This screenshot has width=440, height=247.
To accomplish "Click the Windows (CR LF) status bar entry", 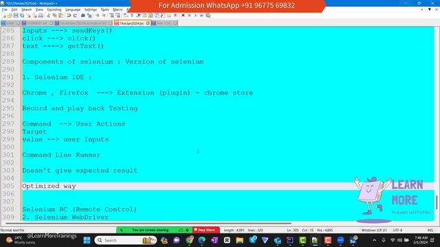I will pos(374,231).
